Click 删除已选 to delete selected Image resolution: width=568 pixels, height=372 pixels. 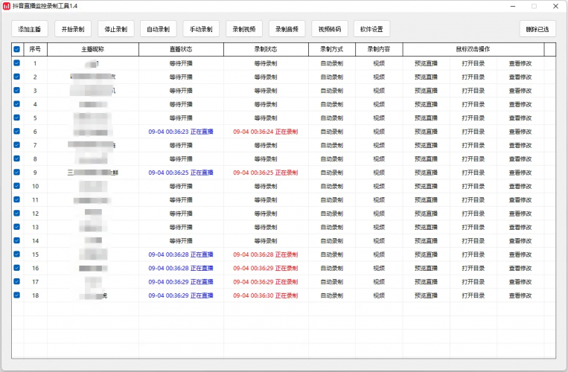tap(537, 29)
